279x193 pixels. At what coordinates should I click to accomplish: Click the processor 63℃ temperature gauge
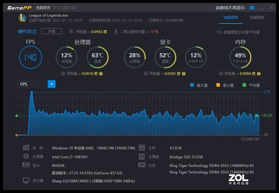(98, 57)
